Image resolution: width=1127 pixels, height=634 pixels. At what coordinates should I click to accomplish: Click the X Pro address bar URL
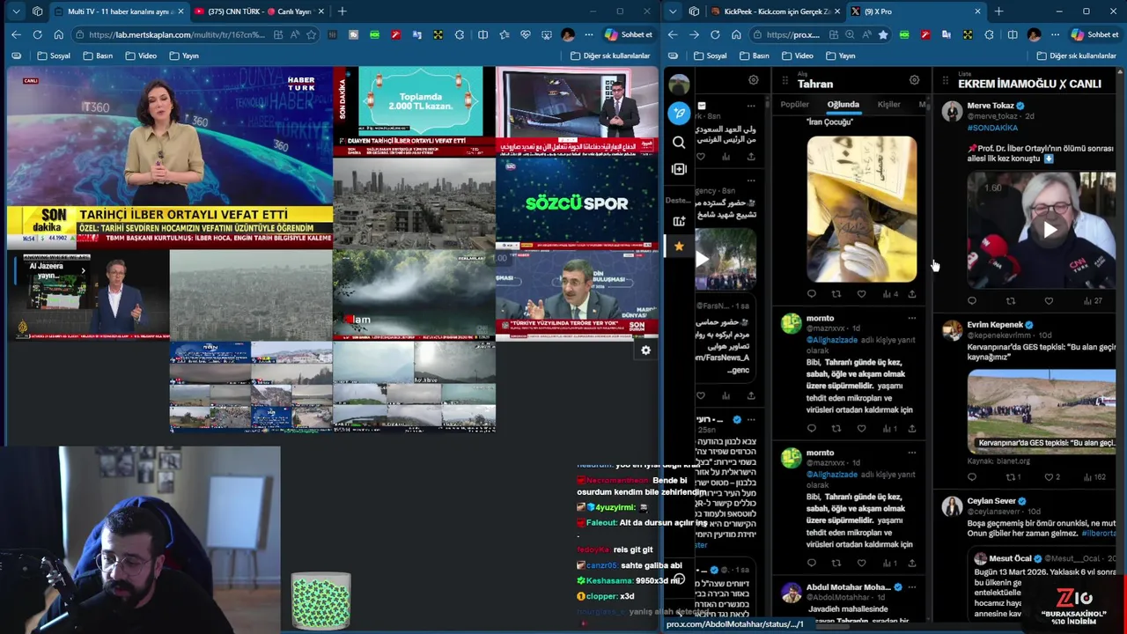(792, 34)
